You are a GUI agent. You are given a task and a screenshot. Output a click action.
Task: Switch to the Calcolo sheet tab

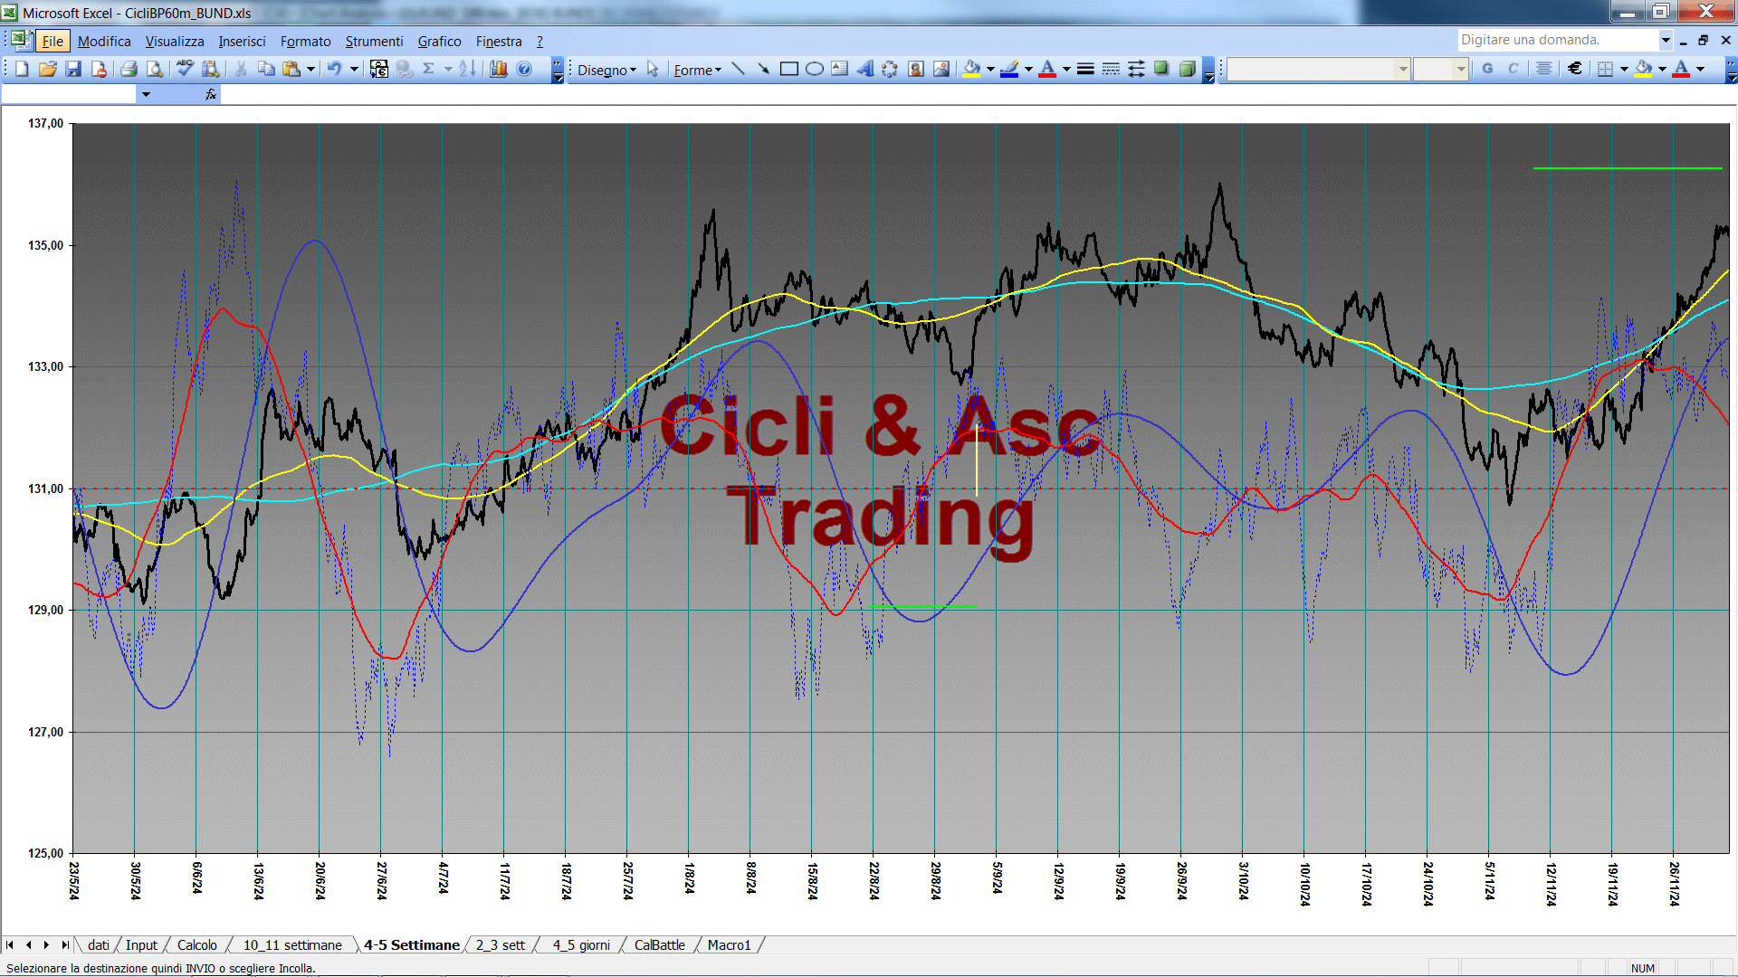click(x=196, y=944)
